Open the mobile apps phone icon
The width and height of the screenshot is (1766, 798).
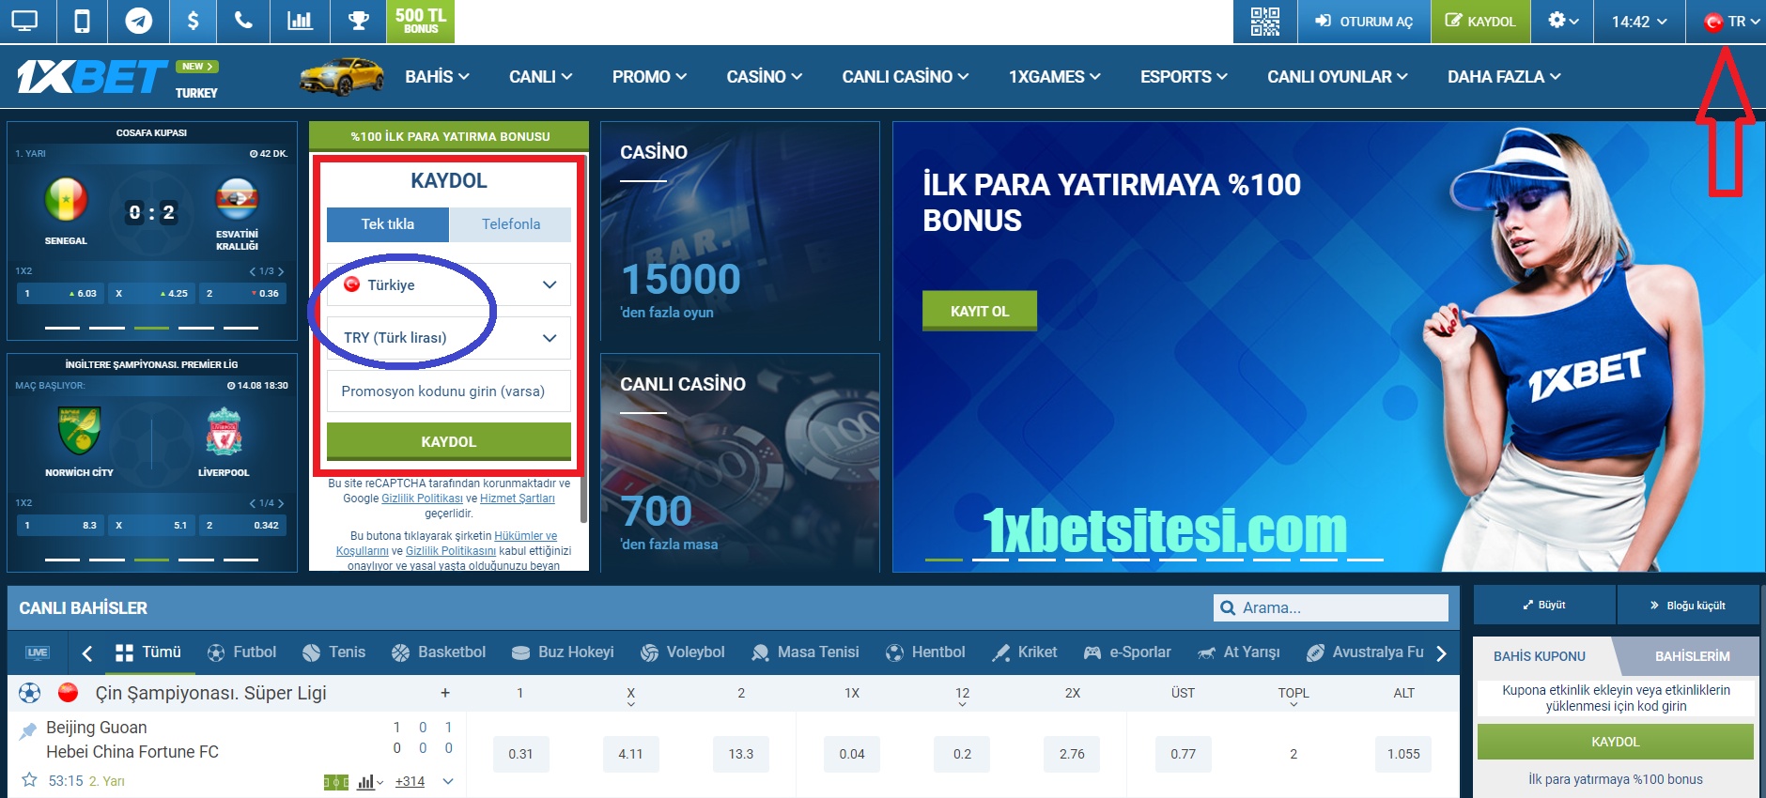coord(83,21)
